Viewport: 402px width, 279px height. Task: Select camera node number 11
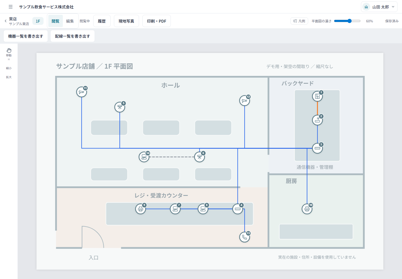coord(82,92)
